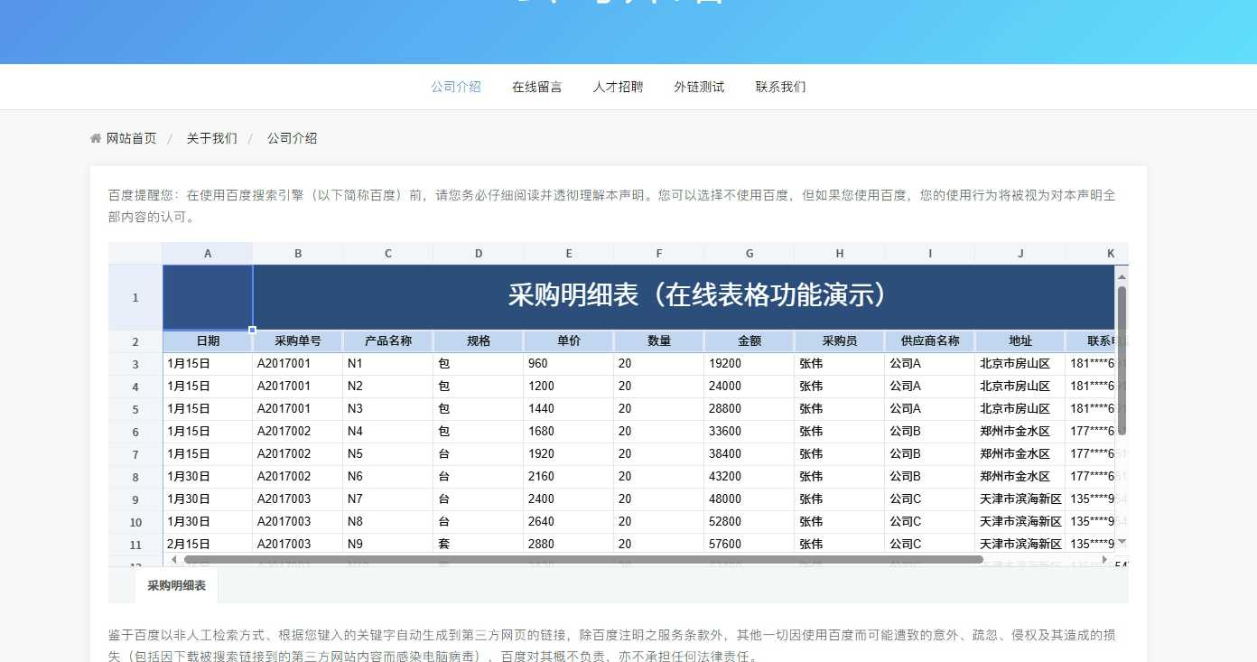Screen dimensions: 1257x662
Task: Click the horizontal scroll left arrow
Action: pos(174,560)
